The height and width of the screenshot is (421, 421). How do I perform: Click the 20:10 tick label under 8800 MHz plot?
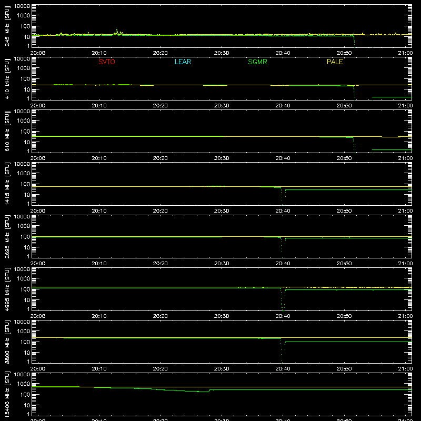pyautogui.click(x=99, y=369)
